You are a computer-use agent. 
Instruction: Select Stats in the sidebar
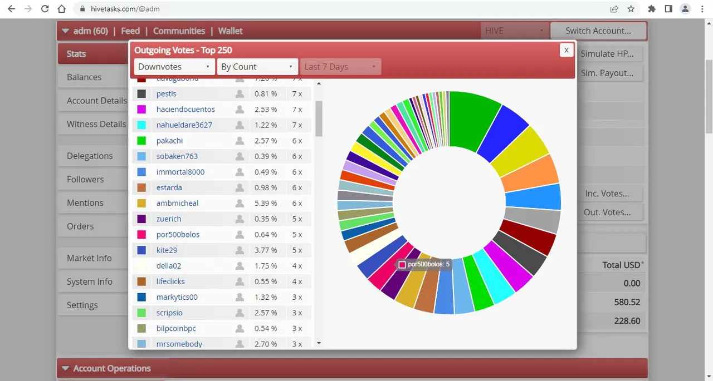94,54
